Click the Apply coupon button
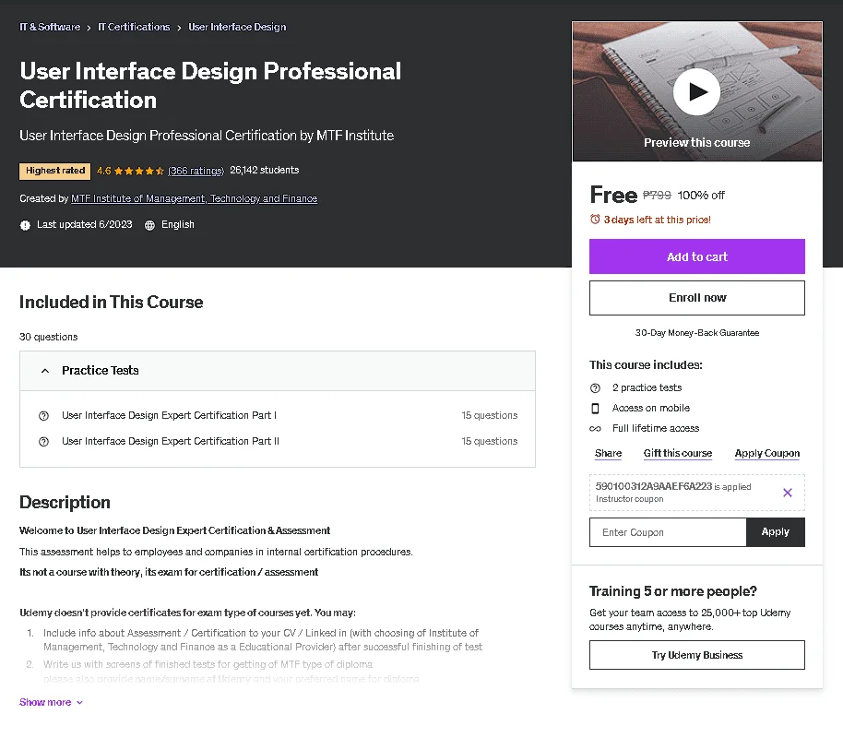Image resolution: width=843 pixels, height=738 pixels. (x=776, y=532)
